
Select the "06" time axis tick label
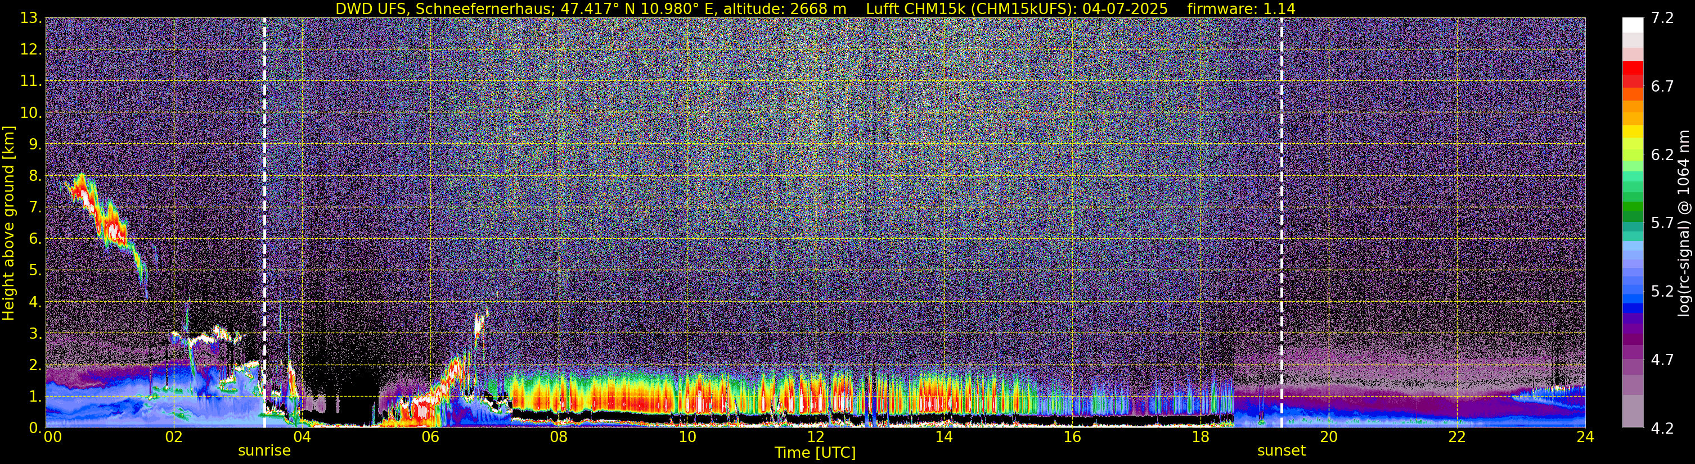[430, 436]
